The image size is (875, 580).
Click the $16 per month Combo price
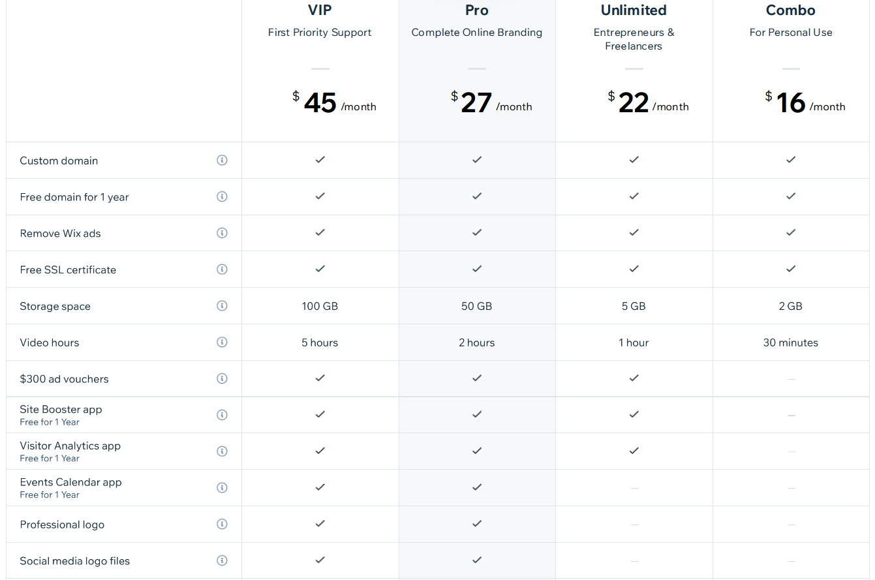tap(805, 103)
